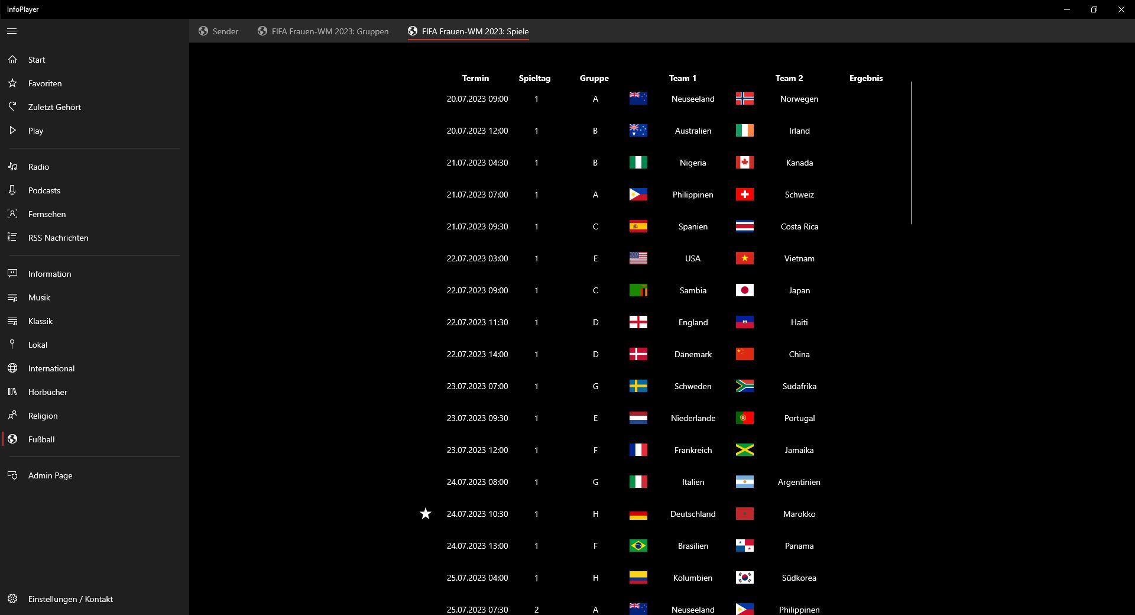The height and width of the screenshot is (615, 1135).
Task: Click the RSS Nachrichten list icon
Action: tap(12, 238)
